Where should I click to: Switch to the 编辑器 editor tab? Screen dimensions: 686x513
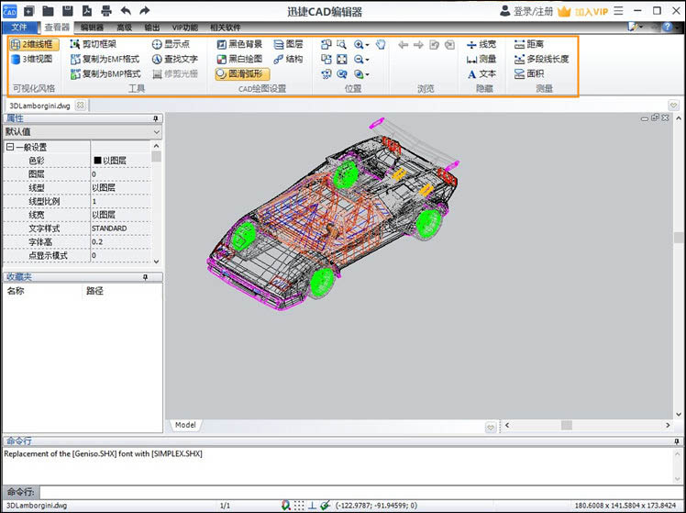tap(92, 28)
